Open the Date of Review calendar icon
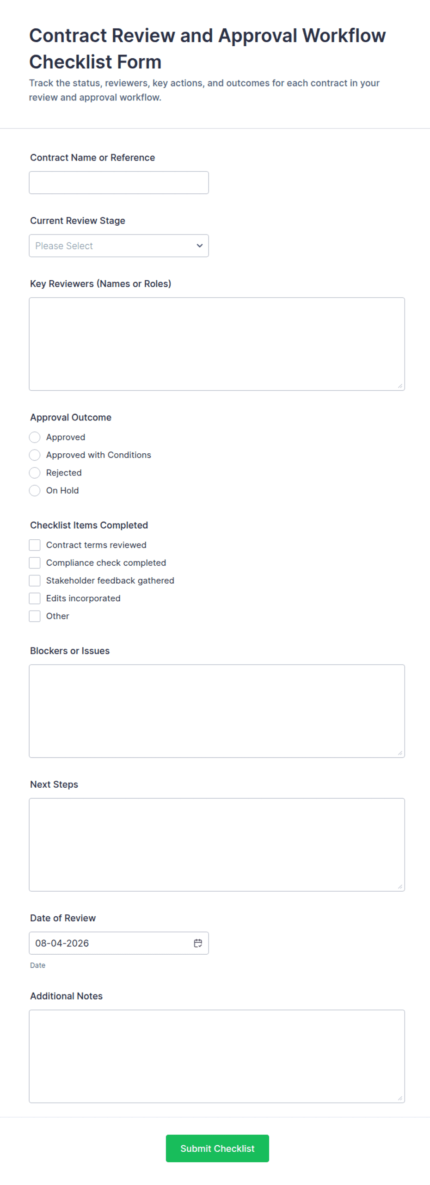The image size is (430, 1185). [x=198, y=943]
